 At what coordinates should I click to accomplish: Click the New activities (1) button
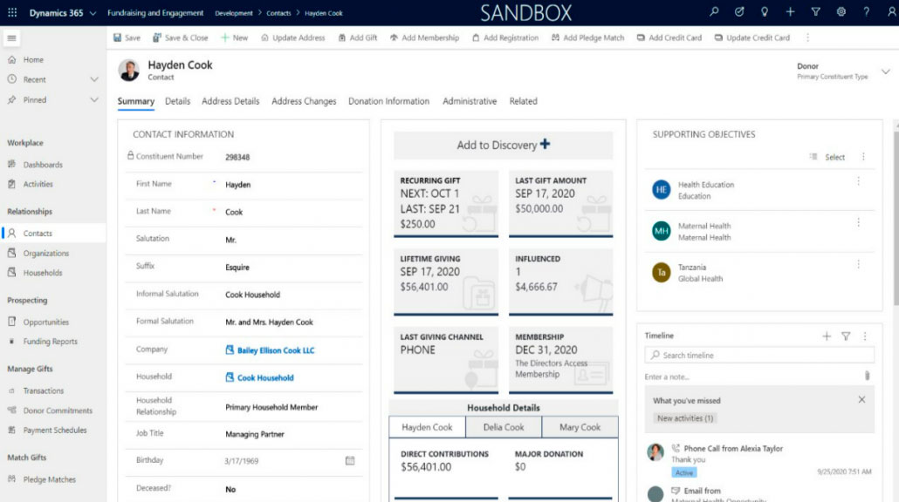click(685, 418)
